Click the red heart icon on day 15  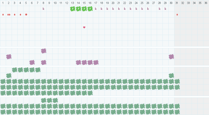[x=84, y=27]
